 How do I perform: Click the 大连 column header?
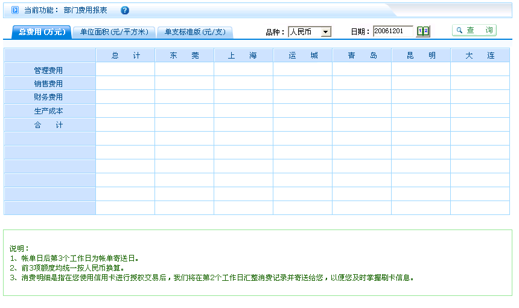480,56
